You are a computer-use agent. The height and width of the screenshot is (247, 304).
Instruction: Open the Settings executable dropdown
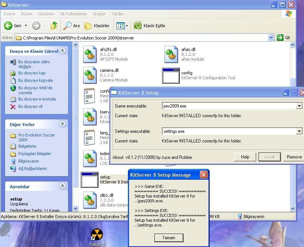(x=299, y=131)
